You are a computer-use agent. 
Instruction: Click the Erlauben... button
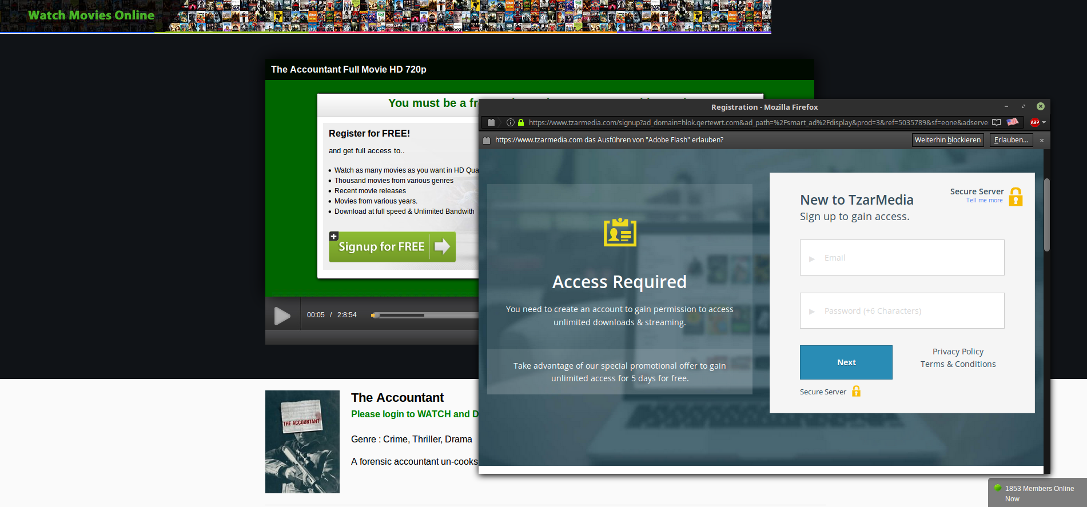tap(1011, 140)
